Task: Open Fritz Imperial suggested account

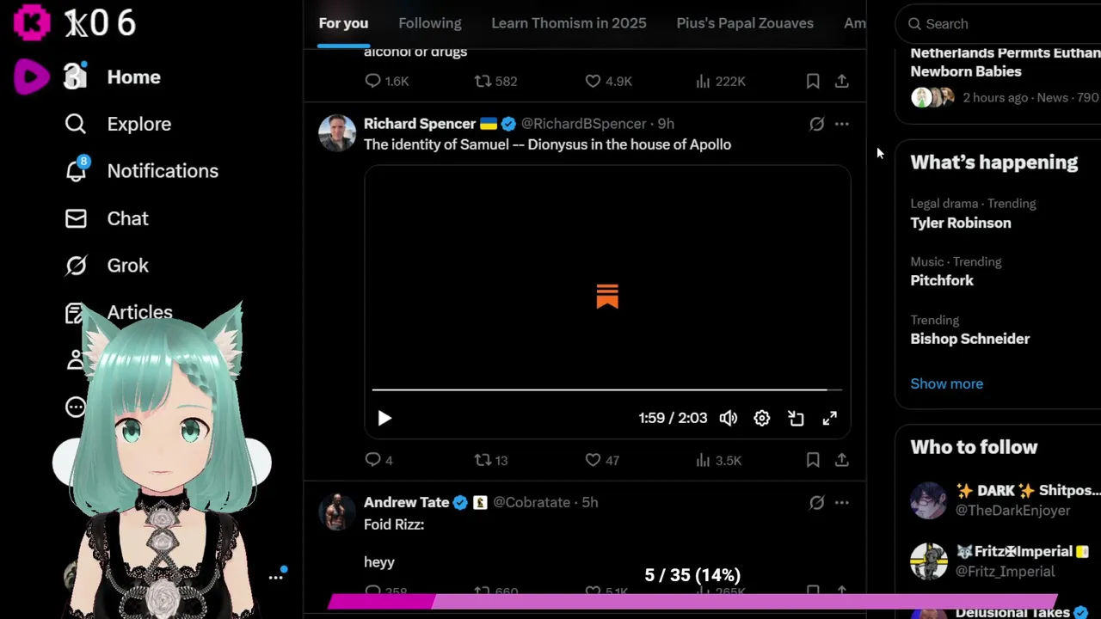Action: coord(1005,561)
